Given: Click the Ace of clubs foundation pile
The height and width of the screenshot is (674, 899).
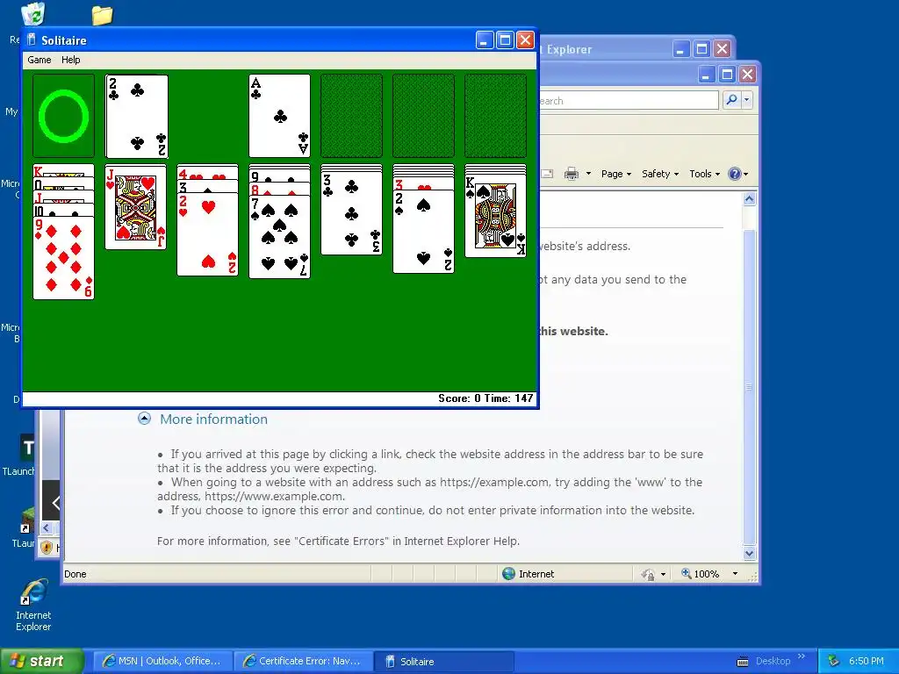Looking at the screenshot, I should click(x=279, y=116).
